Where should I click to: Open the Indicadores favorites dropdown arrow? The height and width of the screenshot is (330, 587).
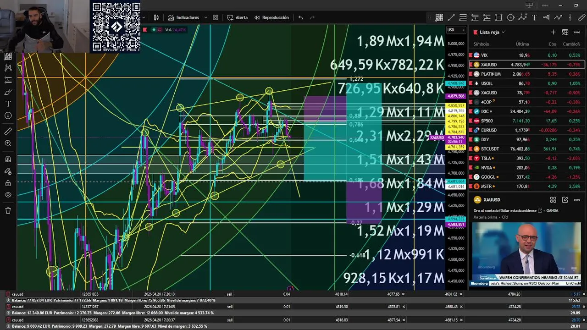205,17
